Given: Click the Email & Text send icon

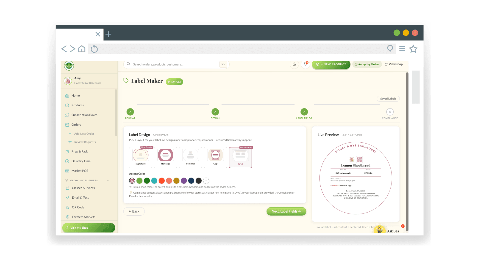Looking at the screenshot, I should click(68, 198).
